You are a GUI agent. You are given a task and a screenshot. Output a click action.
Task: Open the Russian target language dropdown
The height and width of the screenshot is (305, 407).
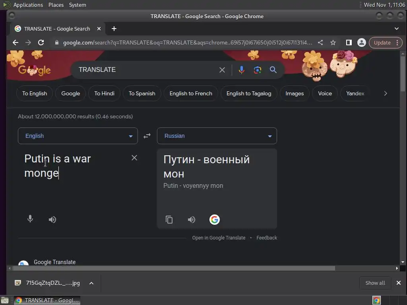click(217, 136)
